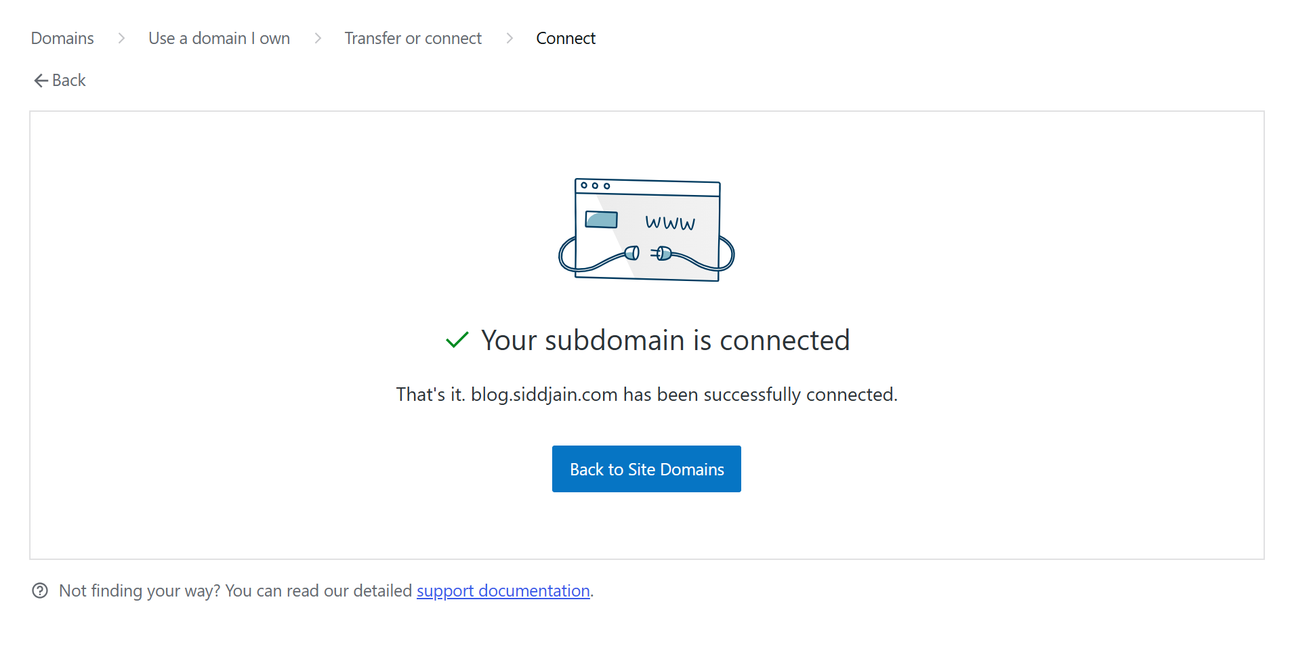Click the question mark help icon
The height and width of the screenshot is (648, 1309).
(x=40, y=591)
